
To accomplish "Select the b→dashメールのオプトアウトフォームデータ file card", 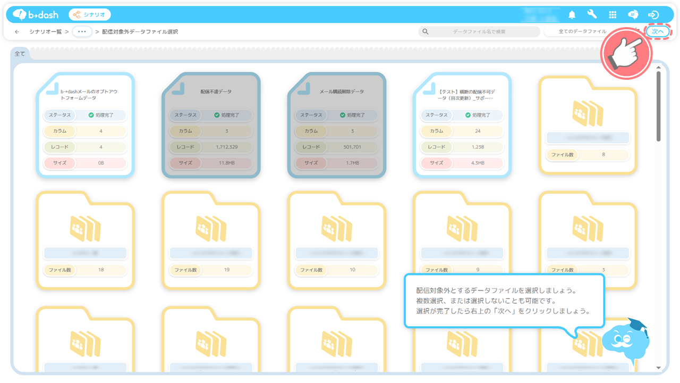I will click(86, 124).
